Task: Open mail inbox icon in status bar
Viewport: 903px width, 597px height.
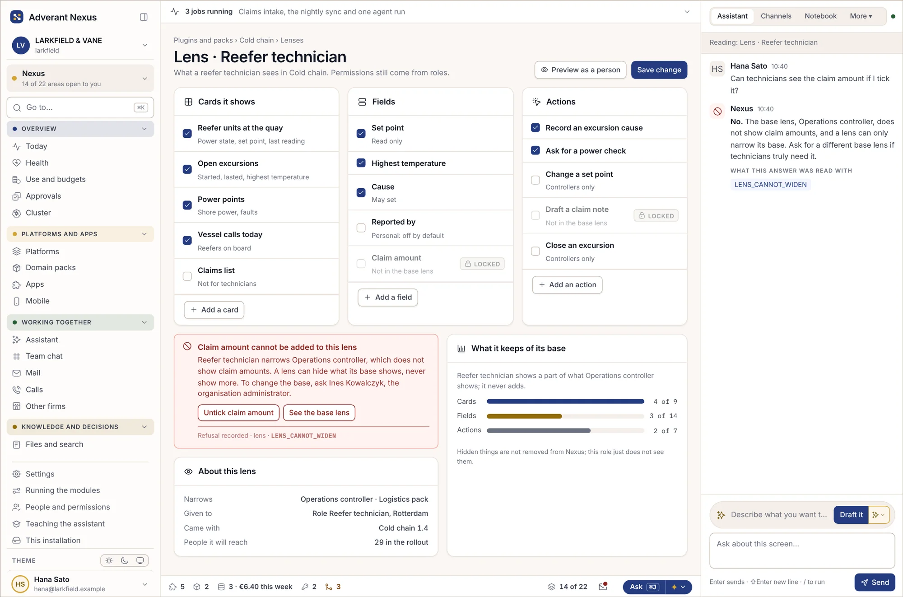Action: pos(603,587)
